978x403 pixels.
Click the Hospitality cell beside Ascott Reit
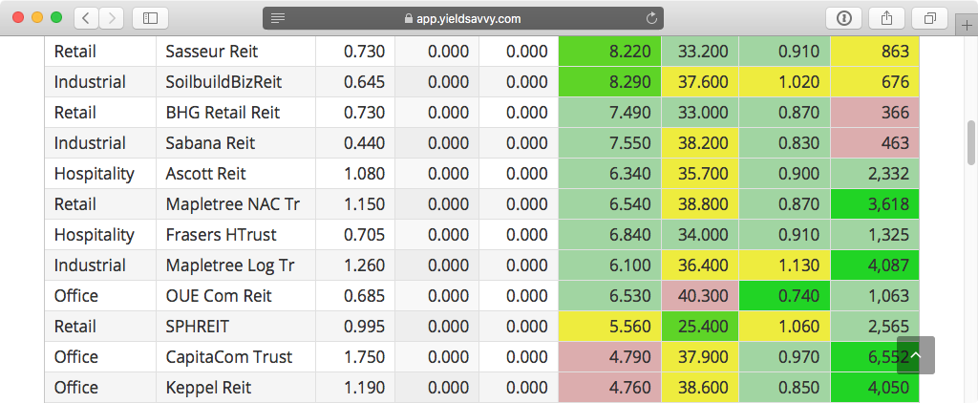(95, 174)
